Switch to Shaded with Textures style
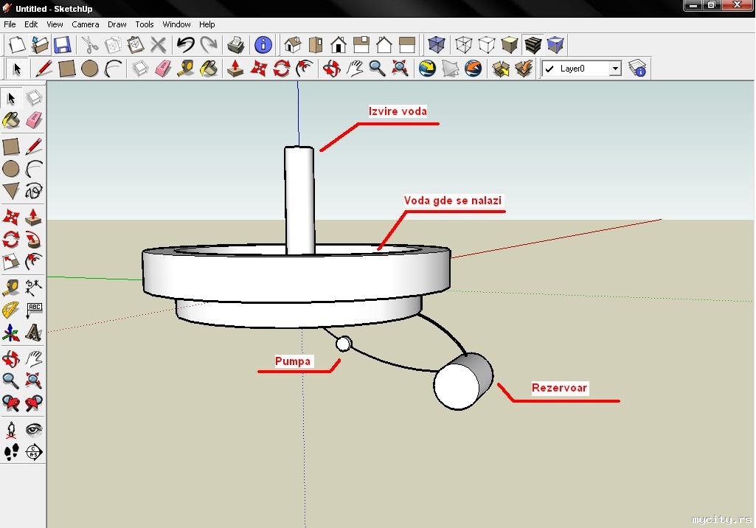 tap(533, 45)
